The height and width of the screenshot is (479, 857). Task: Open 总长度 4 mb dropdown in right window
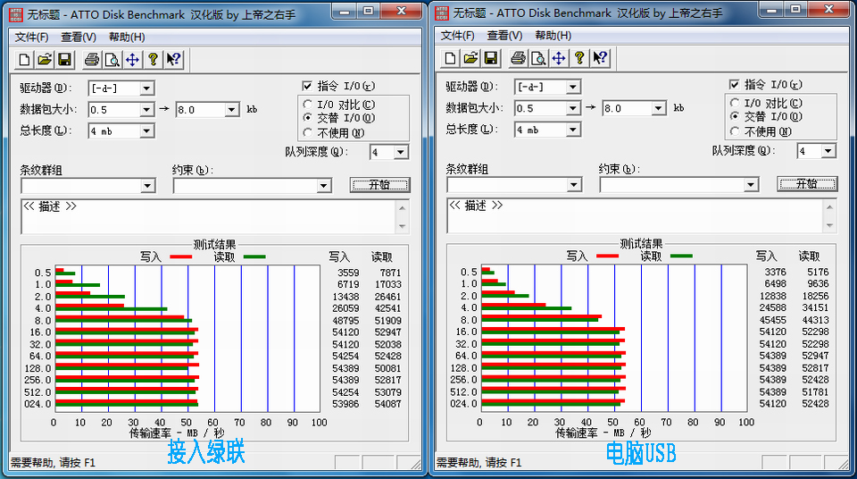[573, 130]
